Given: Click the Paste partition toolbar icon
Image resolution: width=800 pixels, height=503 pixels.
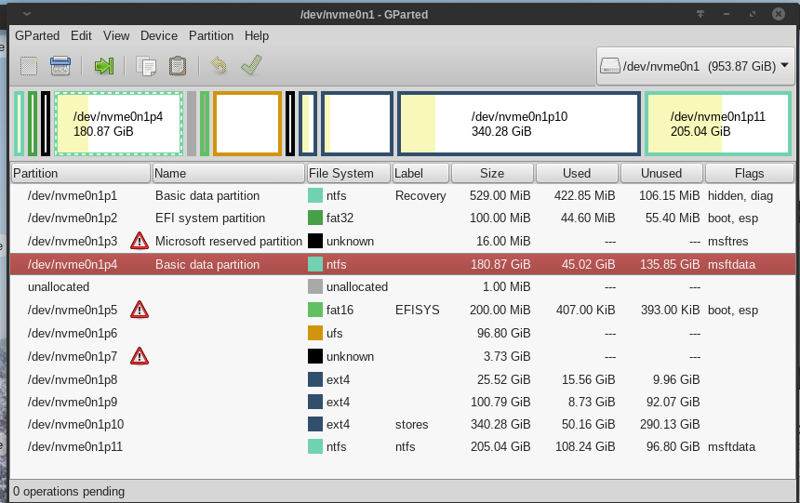Looking at the screenshot, I should click(x=178, y=66).
